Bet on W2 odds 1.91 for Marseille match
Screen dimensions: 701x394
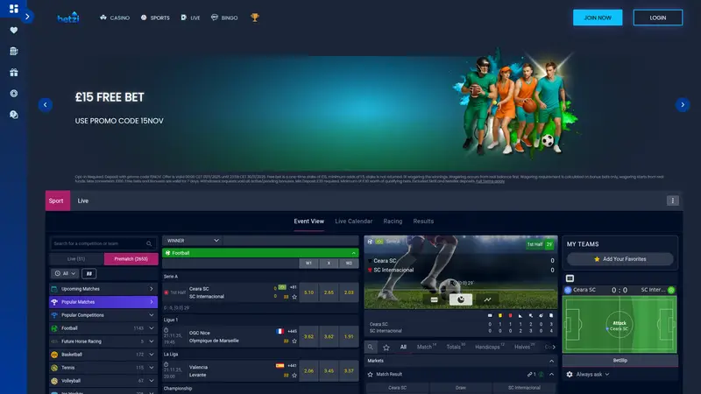click(x=349, y=336)
